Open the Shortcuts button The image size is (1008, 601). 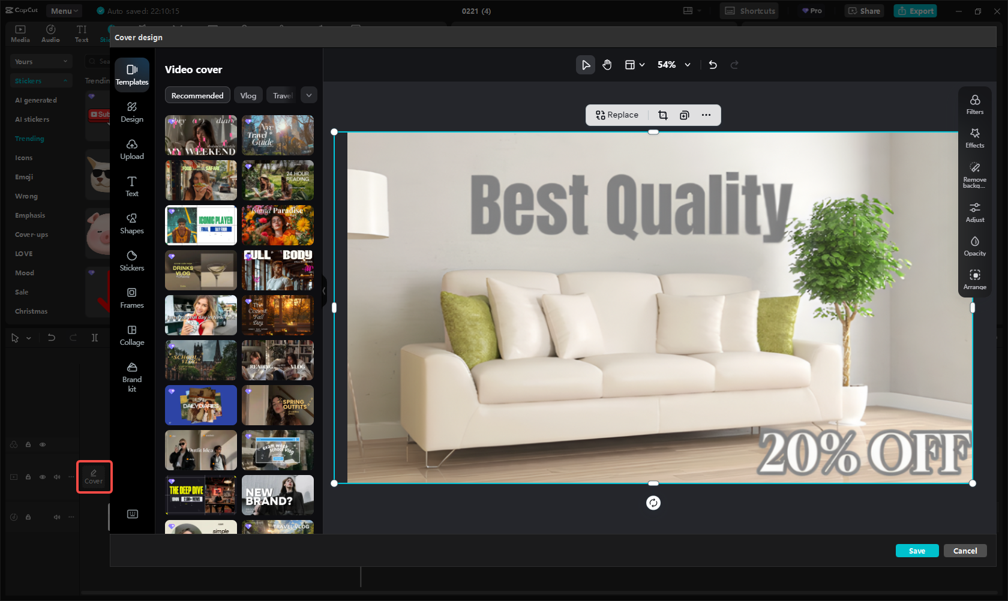point(749,11)
